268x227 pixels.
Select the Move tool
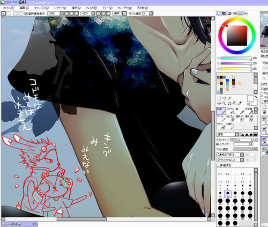click(x=219, y=103)
